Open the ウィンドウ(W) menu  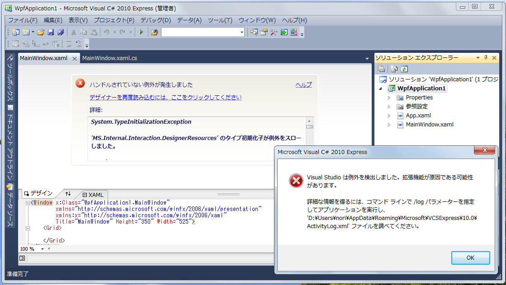[257, 20]
